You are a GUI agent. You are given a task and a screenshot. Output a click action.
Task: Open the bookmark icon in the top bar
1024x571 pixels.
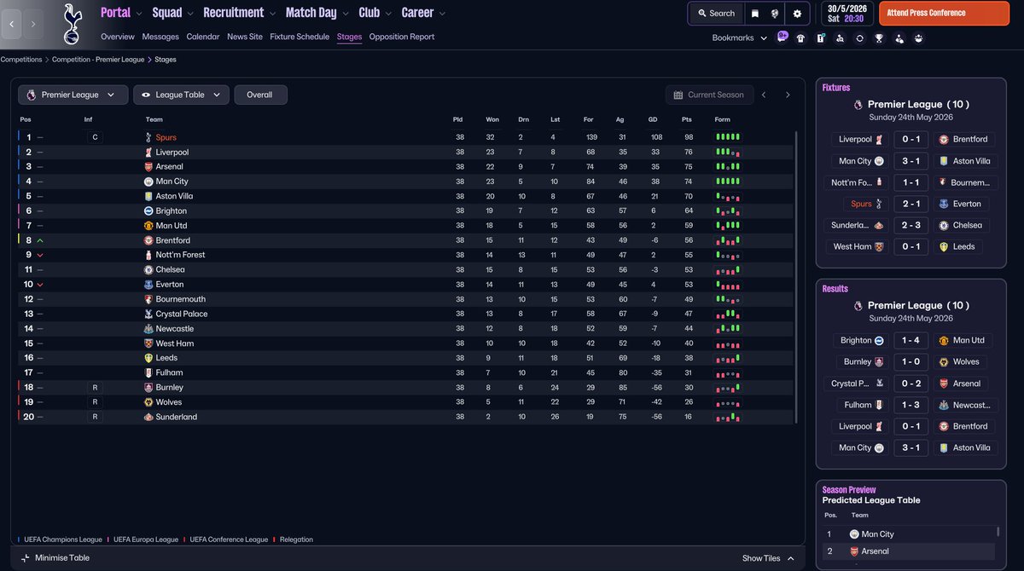(754, 14)
